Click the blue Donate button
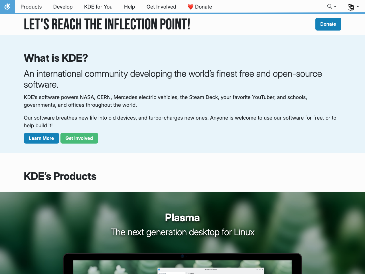Screen dimensions: 365x274 pos(328,24)
